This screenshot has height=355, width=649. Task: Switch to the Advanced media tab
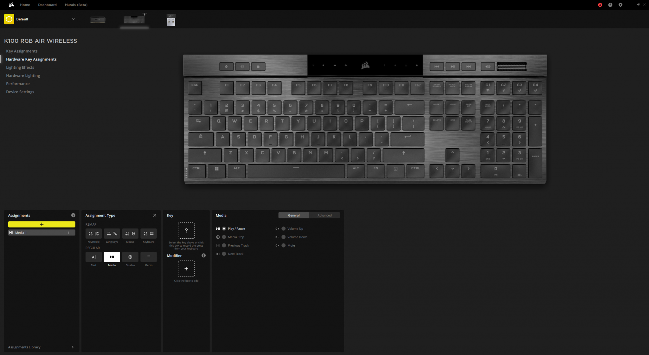(325, 215)
